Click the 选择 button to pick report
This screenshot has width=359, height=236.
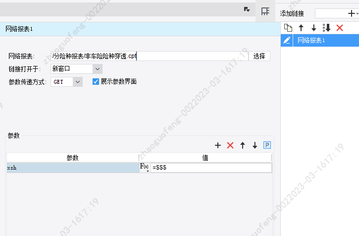(259, 56)
